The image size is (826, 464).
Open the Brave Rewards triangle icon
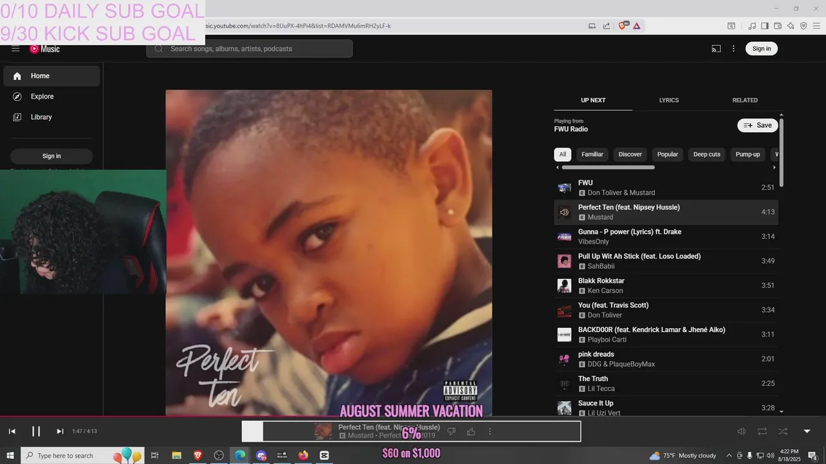[x=636, y=26]
